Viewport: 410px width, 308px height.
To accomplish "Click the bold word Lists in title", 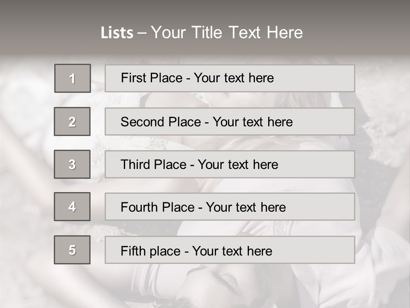I will coord(117,33).
